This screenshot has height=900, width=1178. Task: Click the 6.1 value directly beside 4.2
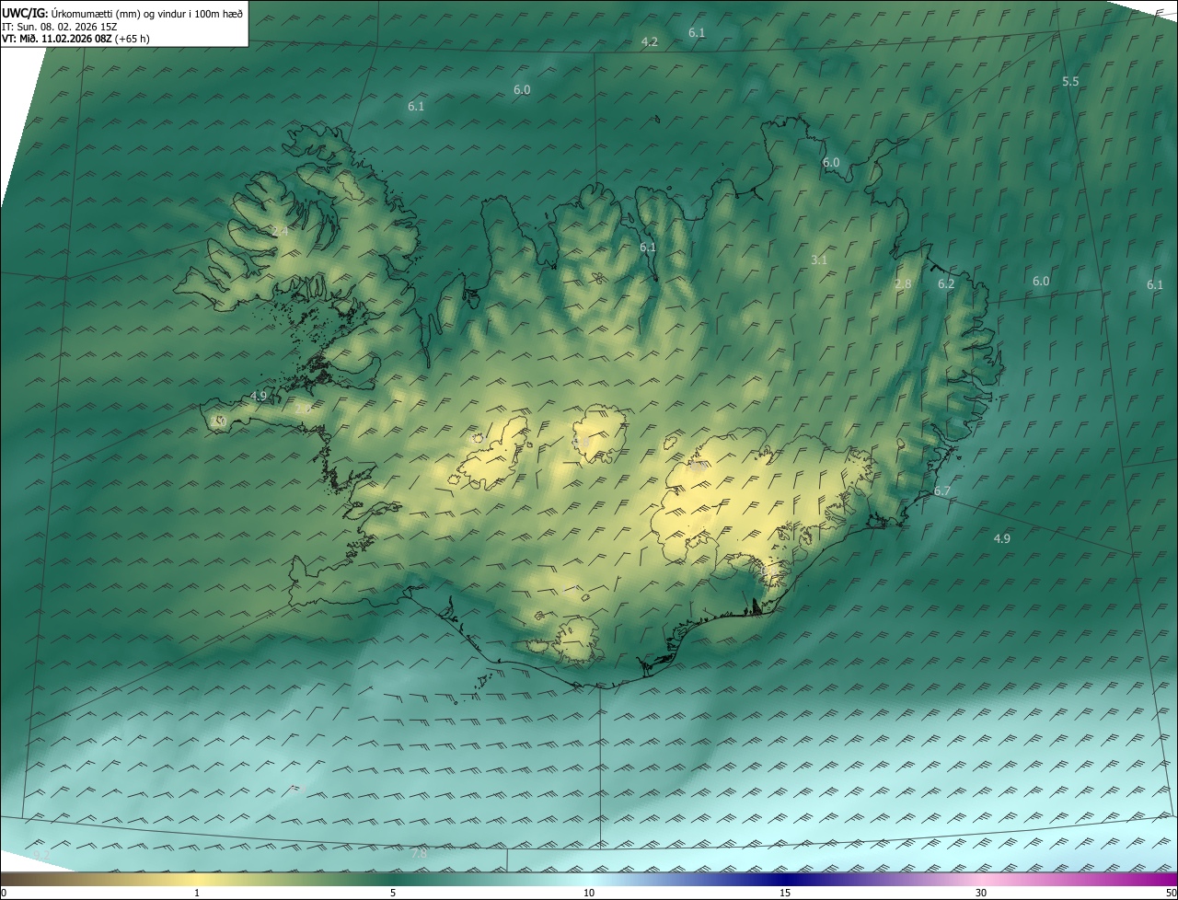(697, 33)
